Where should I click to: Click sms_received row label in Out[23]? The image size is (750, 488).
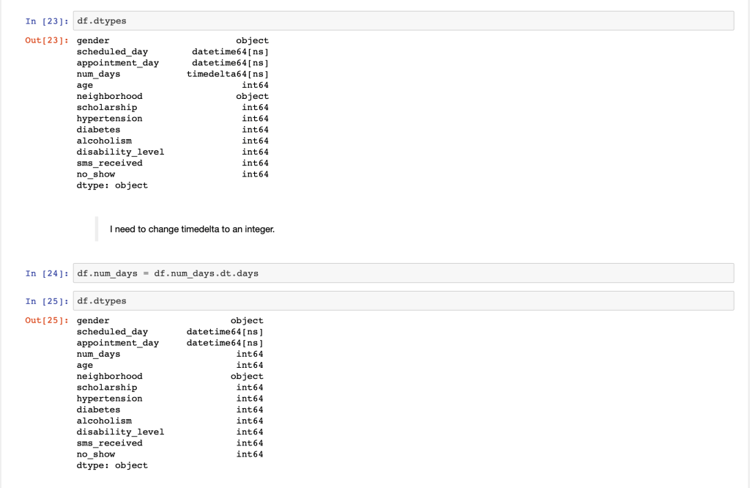coord(109,163)
